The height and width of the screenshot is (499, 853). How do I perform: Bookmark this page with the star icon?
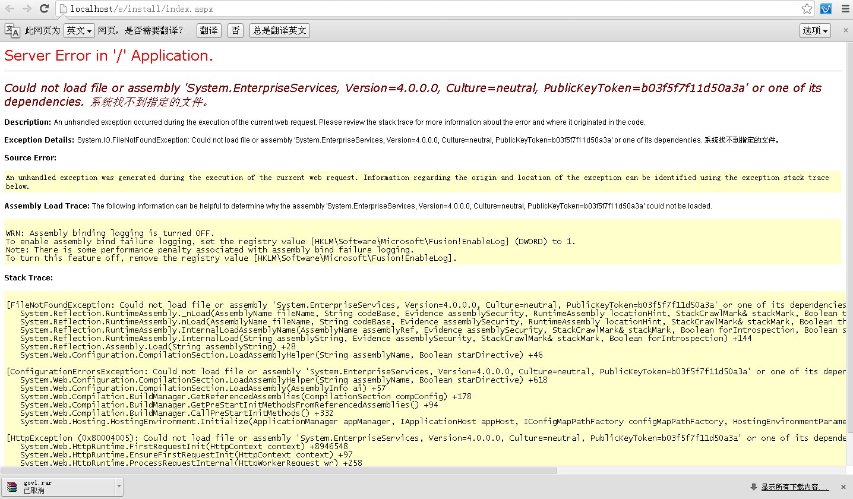[x=807, y=9]
